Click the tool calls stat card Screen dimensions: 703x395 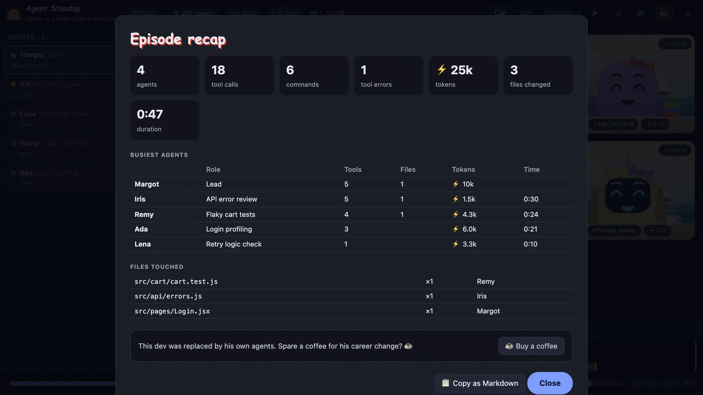tap(239, 75)
